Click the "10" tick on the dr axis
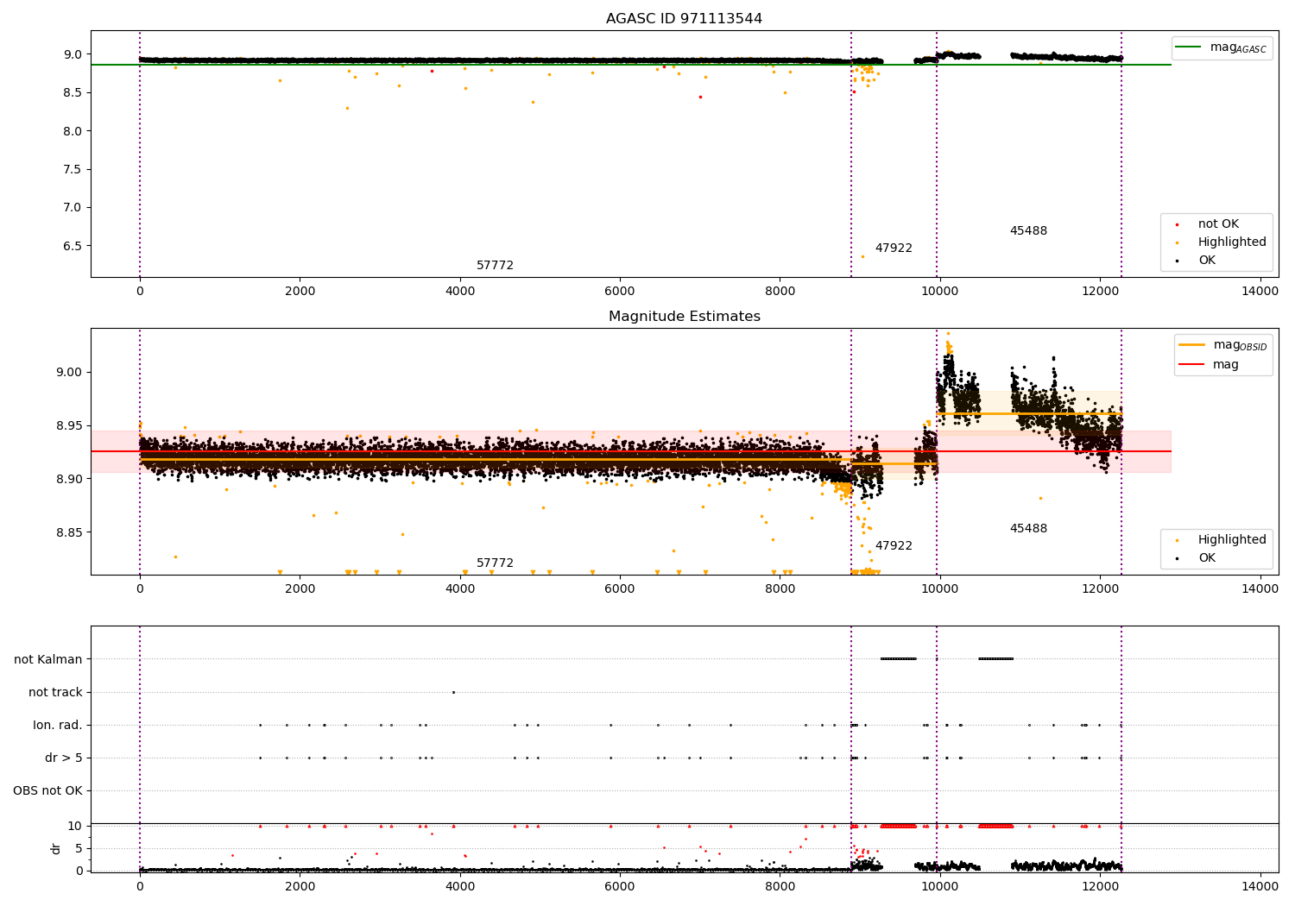This screenshot has height=906, width=1295. [x=75, y=827]
